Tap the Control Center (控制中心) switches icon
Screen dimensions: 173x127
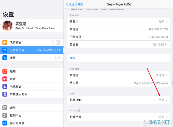[5, 115]
